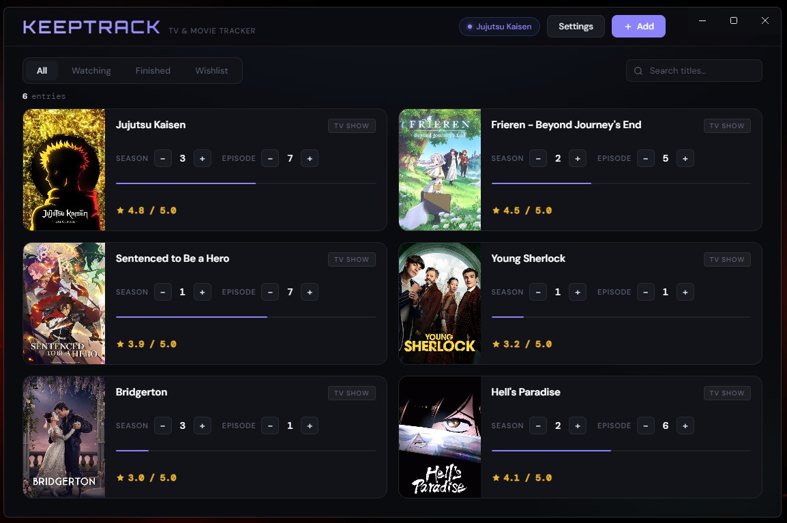Increase Frieren episode number
The width and height of the screenshot is (787, 523).
coord(685,159)
